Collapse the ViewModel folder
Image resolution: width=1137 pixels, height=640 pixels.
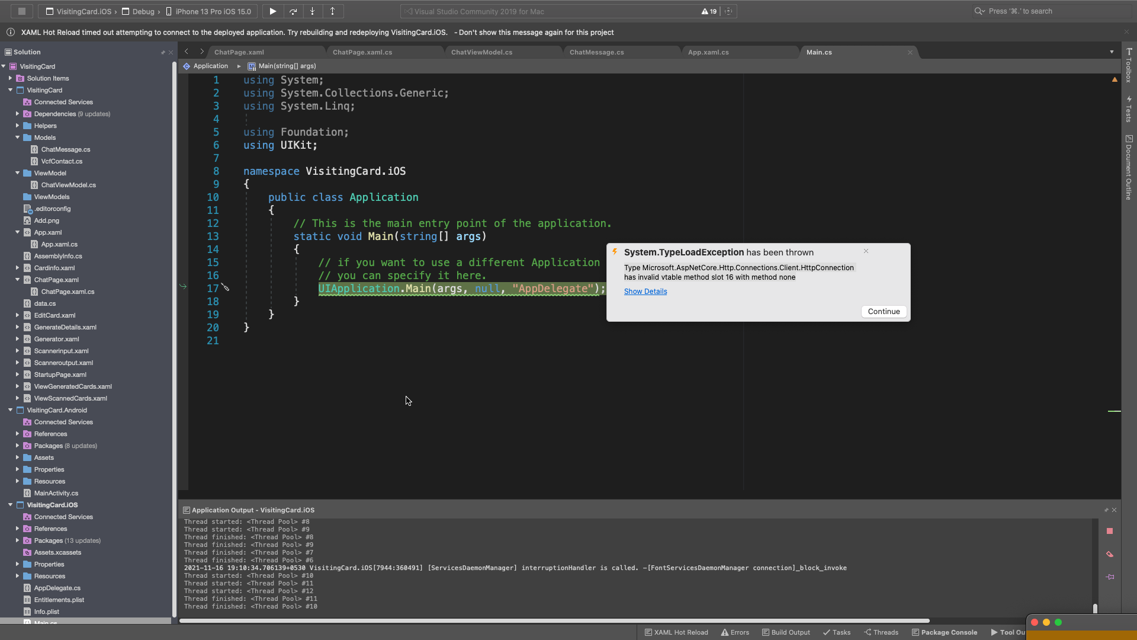pyautogui.click(x=17, y=173)
